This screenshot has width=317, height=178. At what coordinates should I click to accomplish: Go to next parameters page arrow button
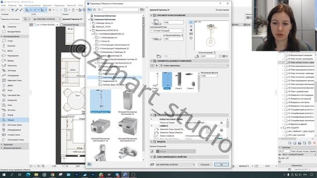[157, 66]
